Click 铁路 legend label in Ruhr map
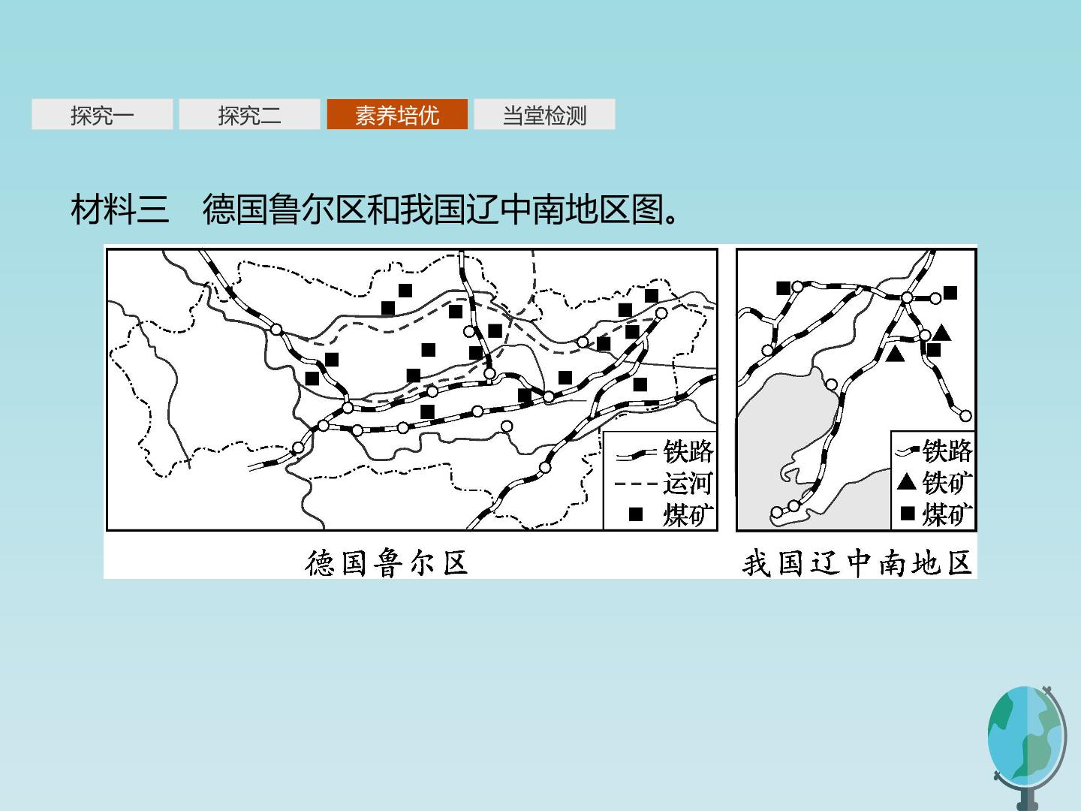This screenshot has width=1081, height=811. pos(688,451)
